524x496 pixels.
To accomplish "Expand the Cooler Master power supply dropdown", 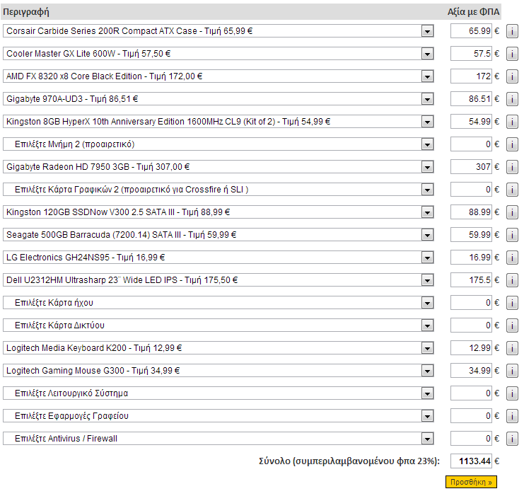I will [x=219, y=54].
